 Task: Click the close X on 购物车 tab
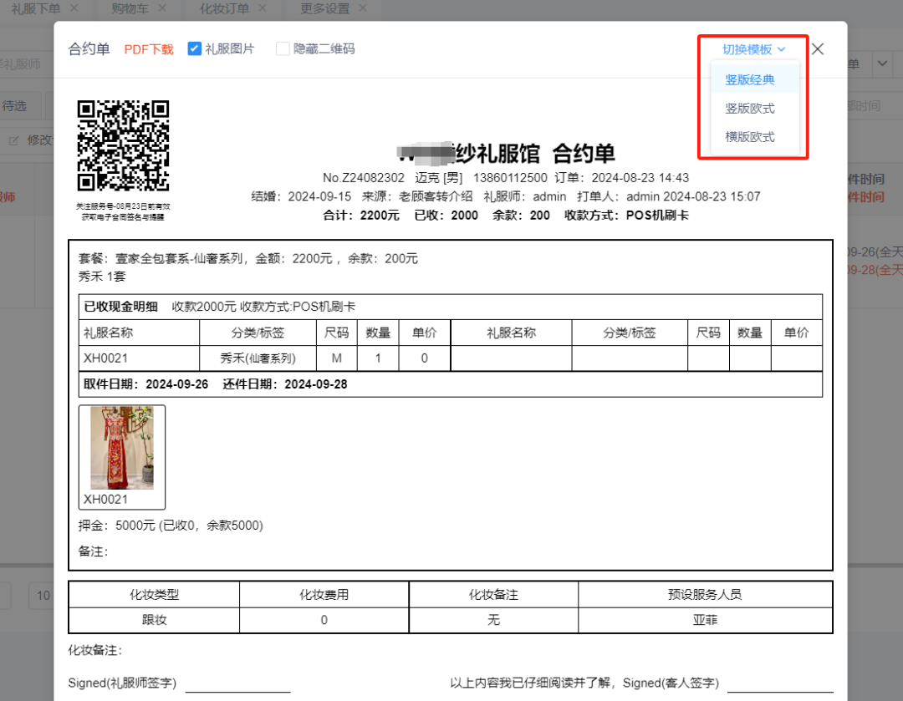coord(162,9)
